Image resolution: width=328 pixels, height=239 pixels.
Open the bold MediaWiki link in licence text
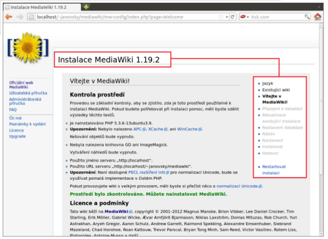coord(118,212)
